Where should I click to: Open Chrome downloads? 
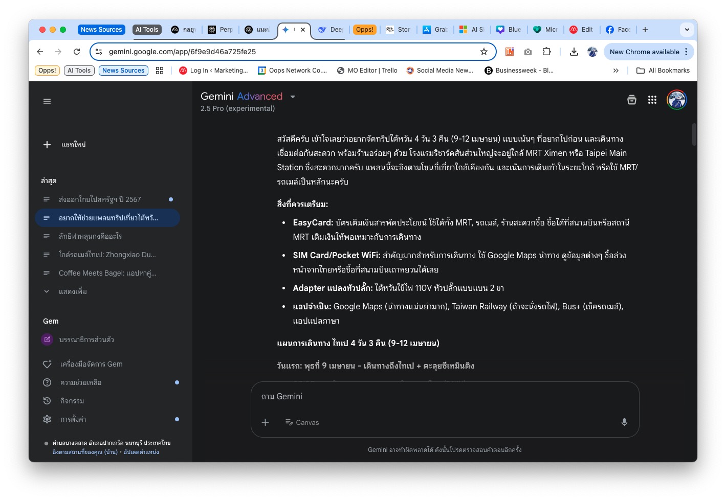click(574, 52)
